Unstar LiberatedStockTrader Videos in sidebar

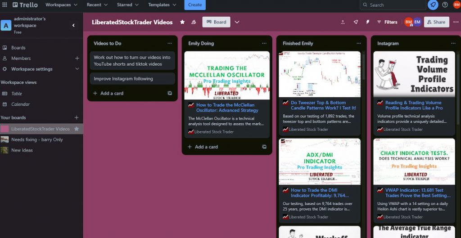(77, 129)
